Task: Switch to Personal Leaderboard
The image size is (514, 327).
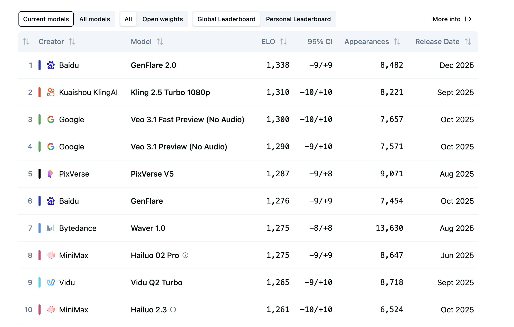Action: 298,19
